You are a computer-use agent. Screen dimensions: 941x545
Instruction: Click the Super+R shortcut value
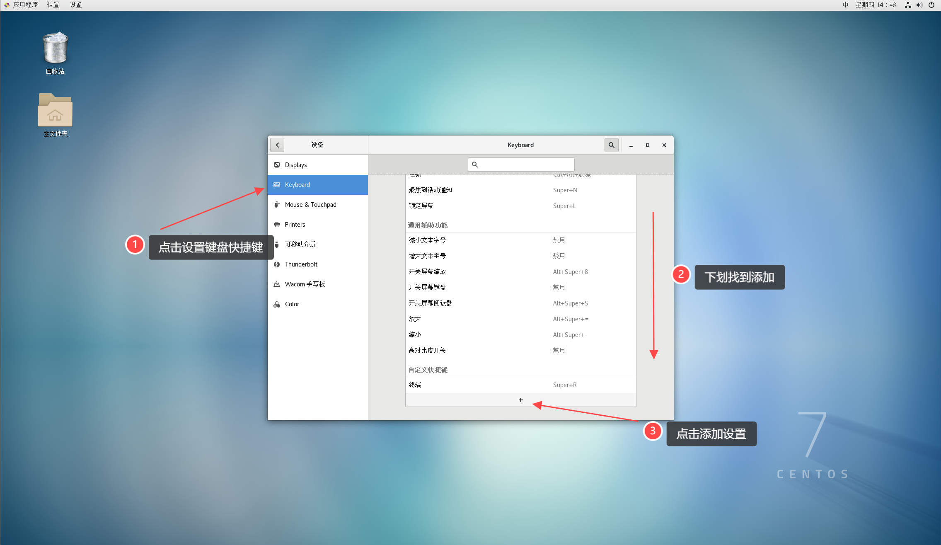pyautogui.click(x=565, y=385)
